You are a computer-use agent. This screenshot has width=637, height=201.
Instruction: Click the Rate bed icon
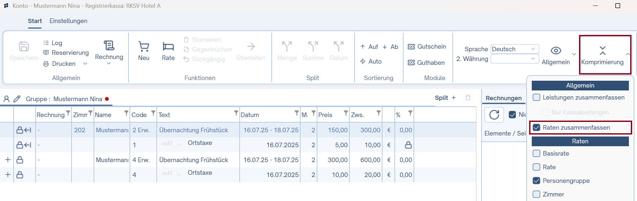(x=168, y=47)
